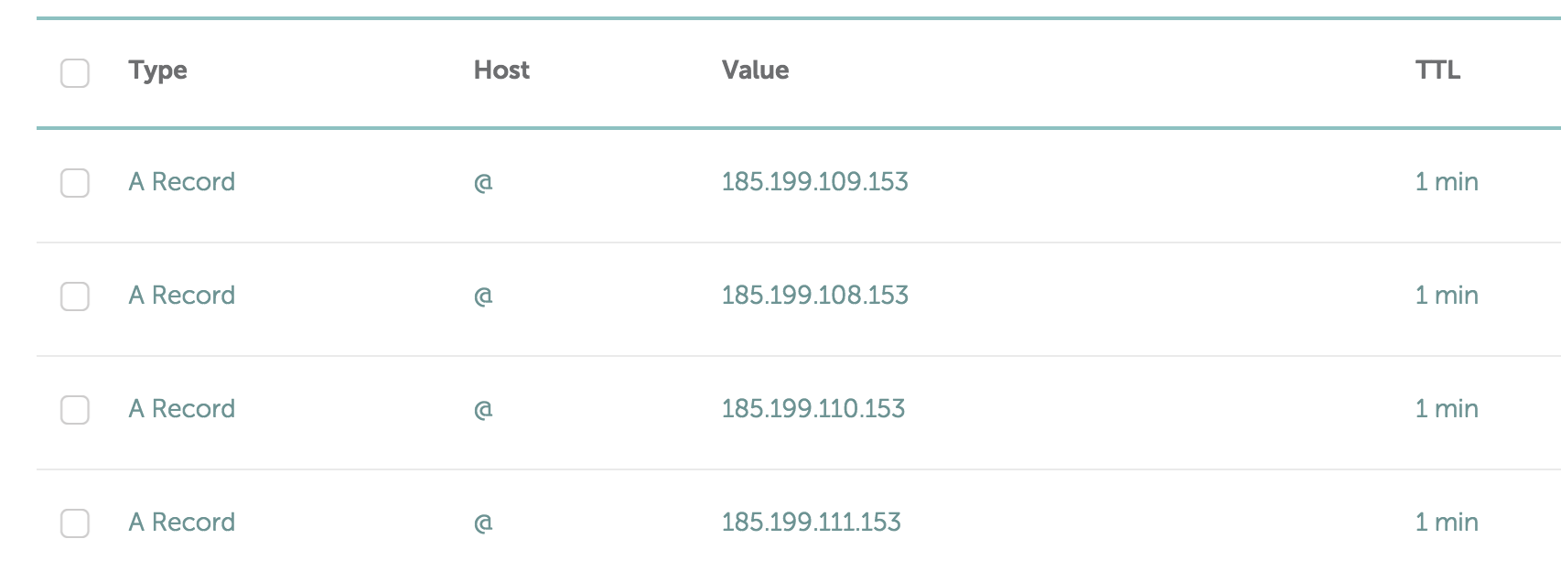The image size is (1561, 582).
Task: Click the Host column header
Action: coord(501,70)
